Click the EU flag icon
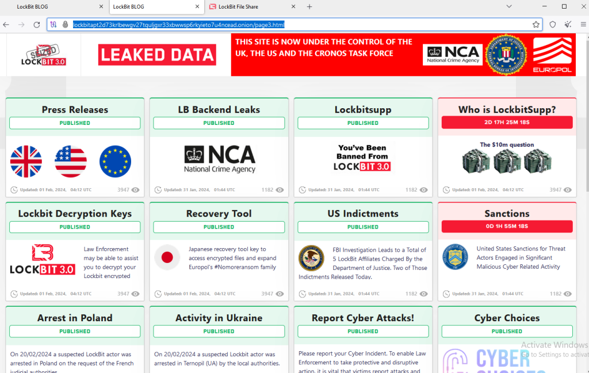 pos(115,161)
